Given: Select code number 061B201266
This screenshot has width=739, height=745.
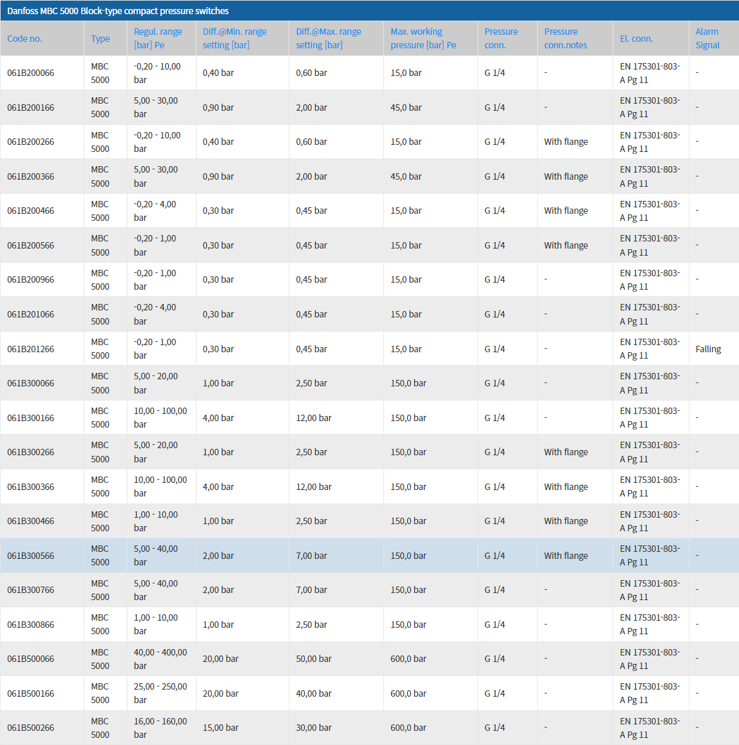Looking at the screenshot, I should (30, 349).
